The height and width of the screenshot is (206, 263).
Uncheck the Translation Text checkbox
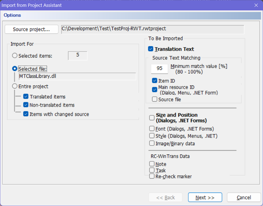click(151, 49)
